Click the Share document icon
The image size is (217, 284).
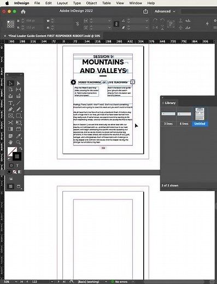pos(145,11)
